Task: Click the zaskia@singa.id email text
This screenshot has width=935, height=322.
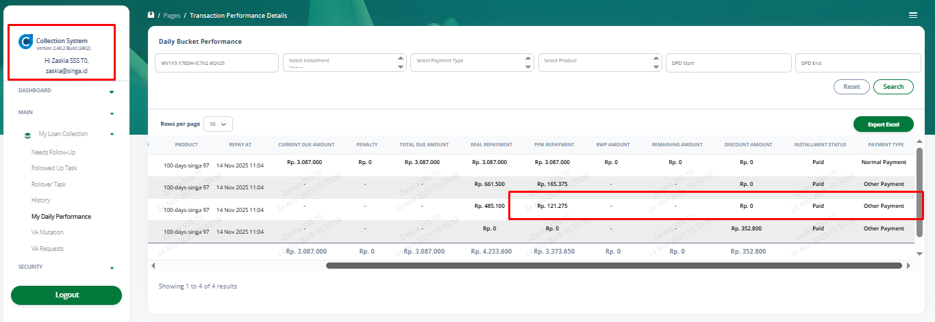Action: coord(66,70)
